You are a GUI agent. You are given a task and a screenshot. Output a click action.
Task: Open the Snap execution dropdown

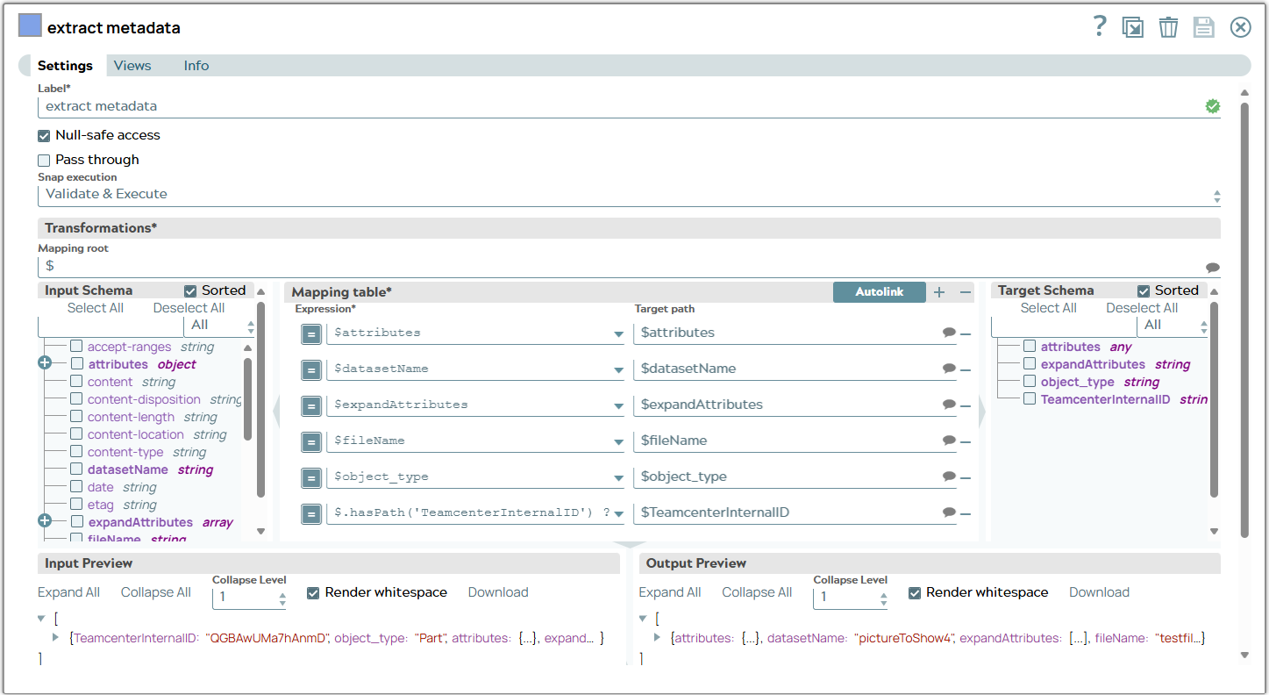(x=629, y=195)
